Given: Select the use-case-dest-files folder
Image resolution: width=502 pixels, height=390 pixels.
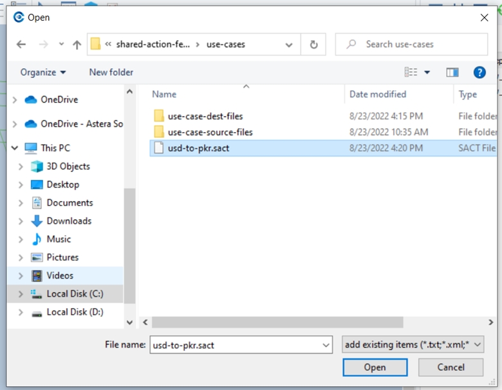Looking at the screenshot, I should point(205,116).
